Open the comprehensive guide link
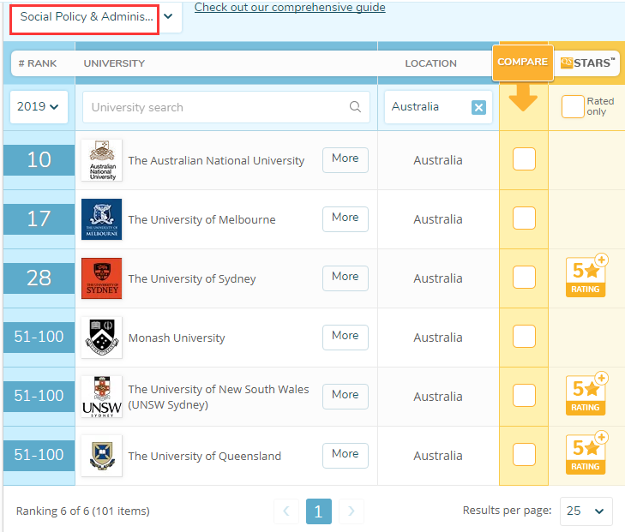Viewport: 625px width, 532px height. click(x=290, y=8)
